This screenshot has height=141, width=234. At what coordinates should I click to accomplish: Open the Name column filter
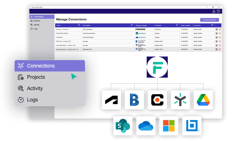pos(79,25)
